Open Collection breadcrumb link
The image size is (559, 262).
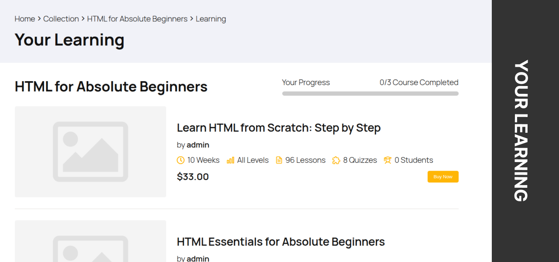[x=61, y=19]
